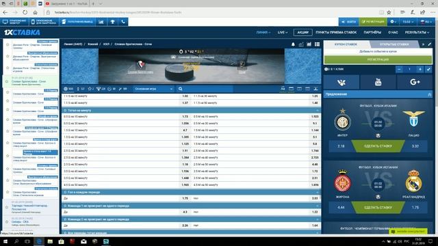The image size is (438, 246).
Task: Click the Хоккей breadcrumb link
Action: click(93, 44)
